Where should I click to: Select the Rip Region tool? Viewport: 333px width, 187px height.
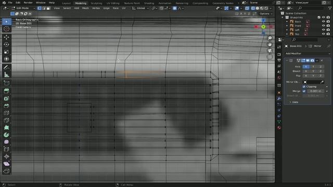coord(7,171)
